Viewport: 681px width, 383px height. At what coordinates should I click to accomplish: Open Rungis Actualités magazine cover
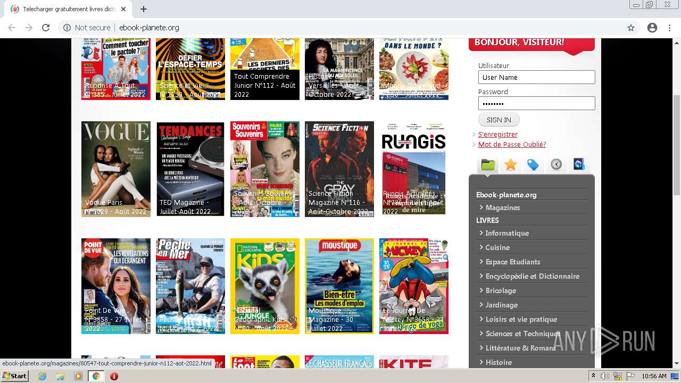point(414,169)
